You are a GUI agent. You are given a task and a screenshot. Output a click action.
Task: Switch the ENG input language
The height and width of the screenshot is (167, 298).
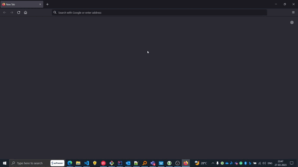[270, 163]
